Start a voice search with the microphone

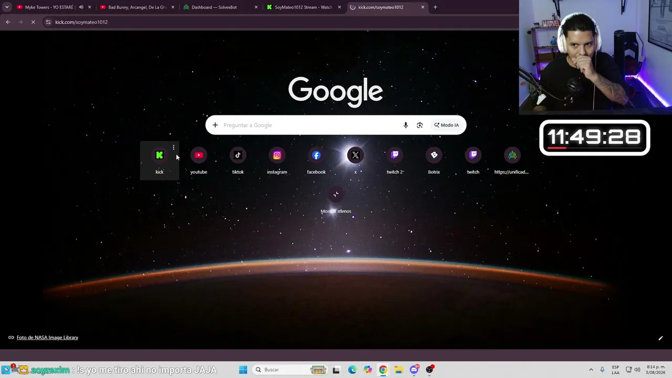point(405,125)
